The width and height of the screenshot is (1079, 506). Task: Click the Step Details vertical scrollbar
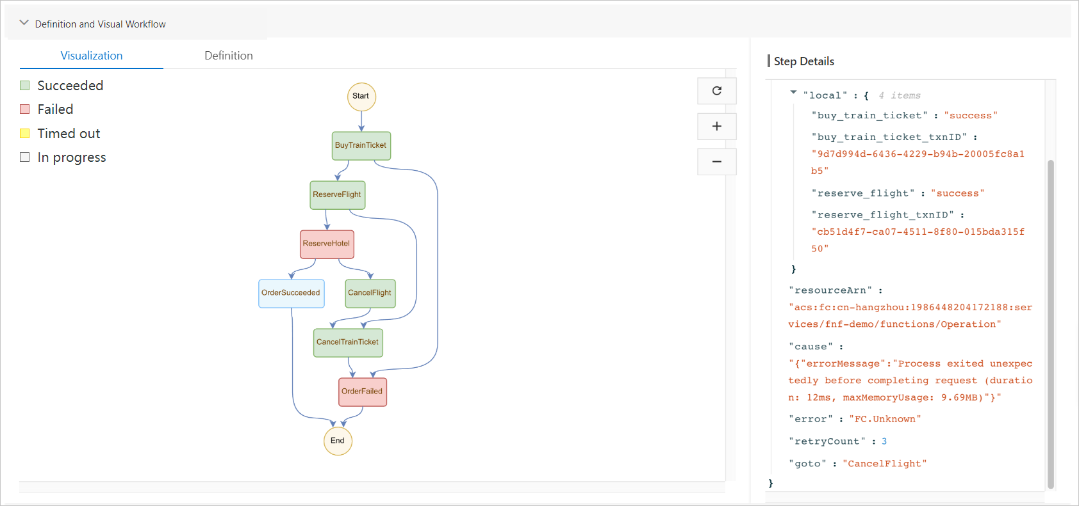(1050, 320)
